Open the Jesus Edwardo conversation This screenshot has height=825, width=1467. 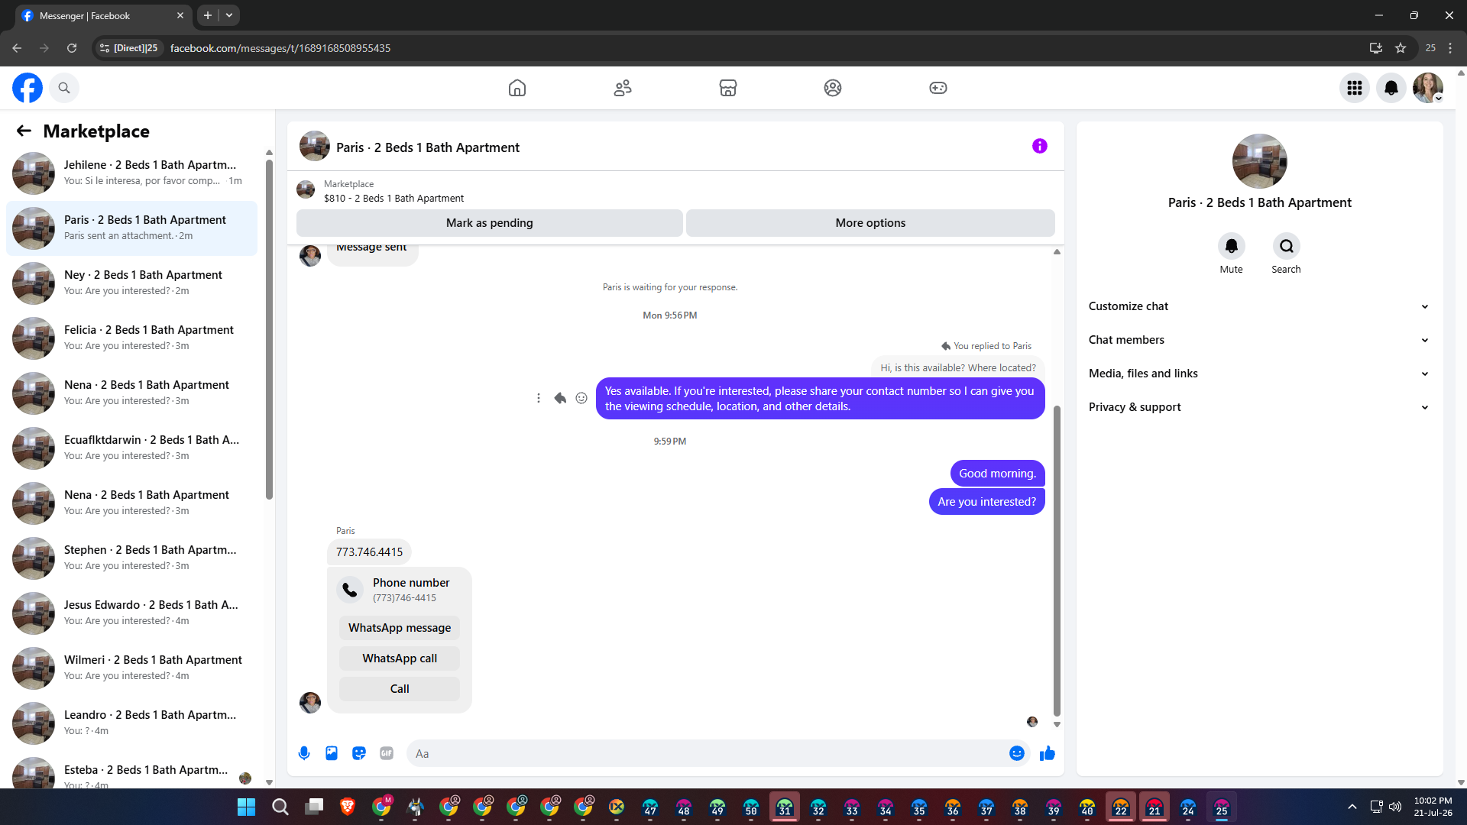132,613
